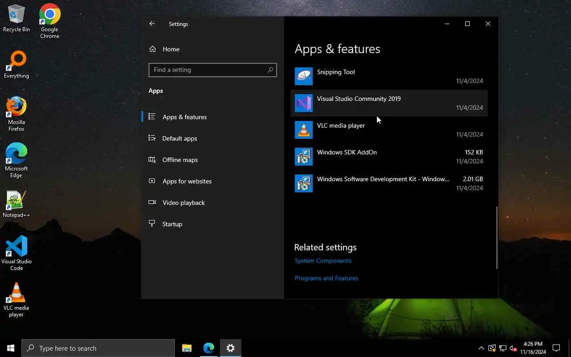Click the Settings window vertical scrollbar

click(497, 238)
